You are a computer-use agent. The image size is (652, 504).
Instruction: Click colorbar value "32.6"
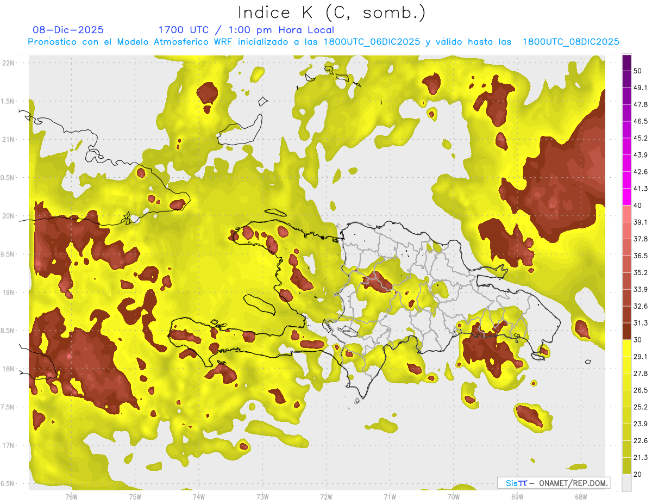[641, 306]
